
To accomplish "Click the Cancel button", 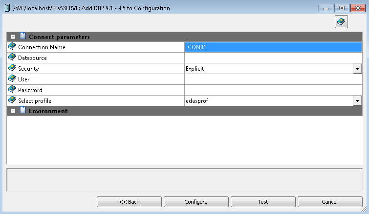I will tap(330, 202).
